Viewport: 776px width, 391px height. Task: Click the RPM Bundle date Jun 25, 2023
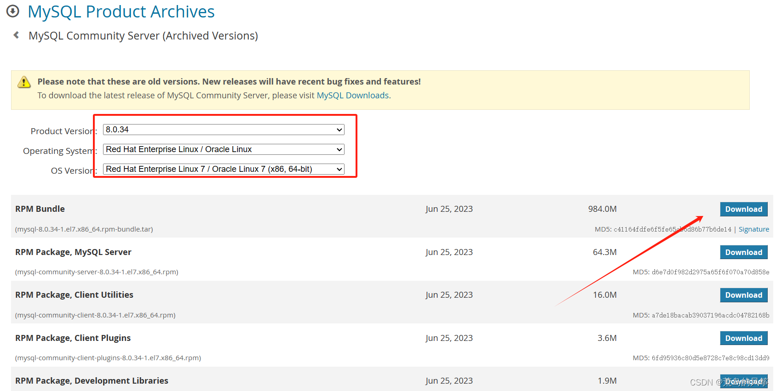(x=449, y=209)
